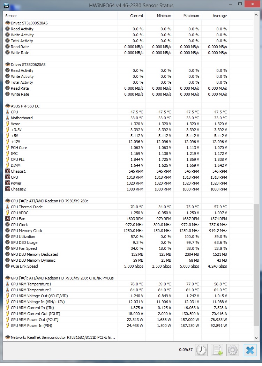Click the vertical scrollbar thumb

[256, 265]
